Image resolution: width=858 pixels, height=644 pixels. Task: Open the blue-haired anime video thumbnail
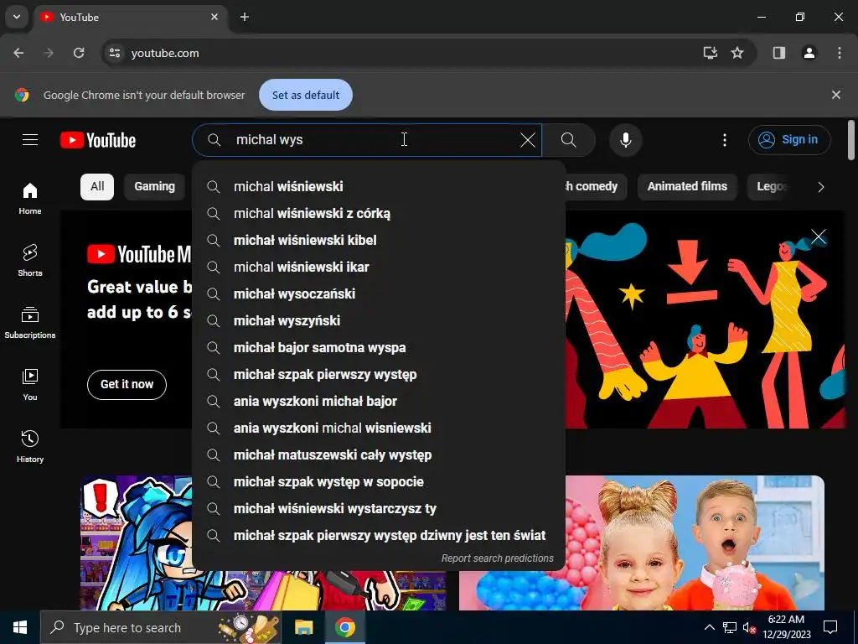click(137, 543)
